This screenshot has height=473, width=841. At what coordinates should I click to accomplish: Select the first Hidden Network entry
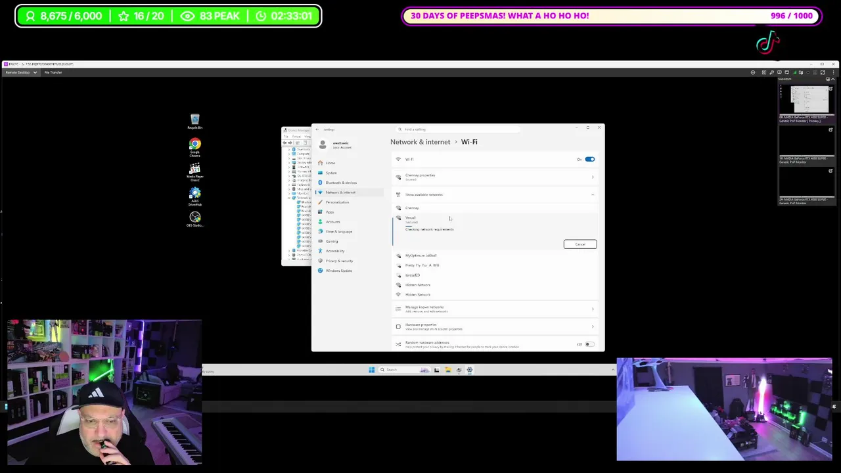(x=496, y=285)
